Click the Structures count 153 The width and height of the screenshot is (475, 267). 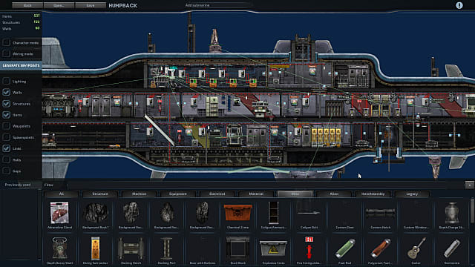pos(36,22)
